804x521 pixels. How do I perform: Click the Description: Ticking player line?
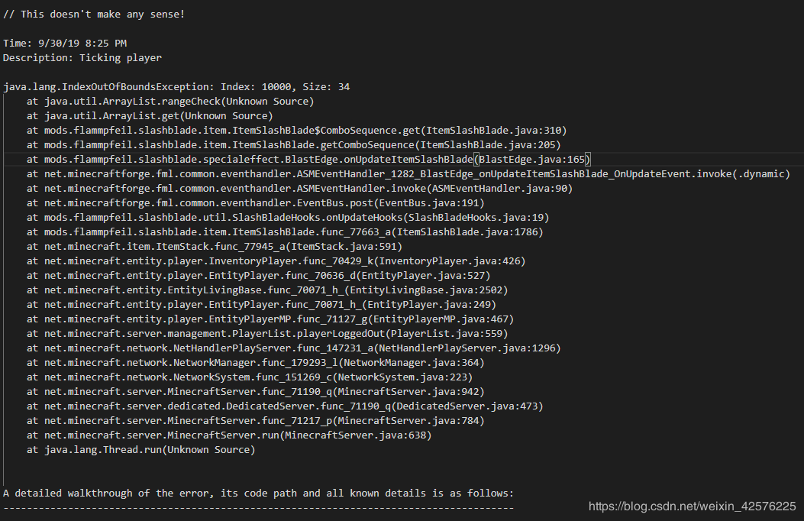point(82,58)
